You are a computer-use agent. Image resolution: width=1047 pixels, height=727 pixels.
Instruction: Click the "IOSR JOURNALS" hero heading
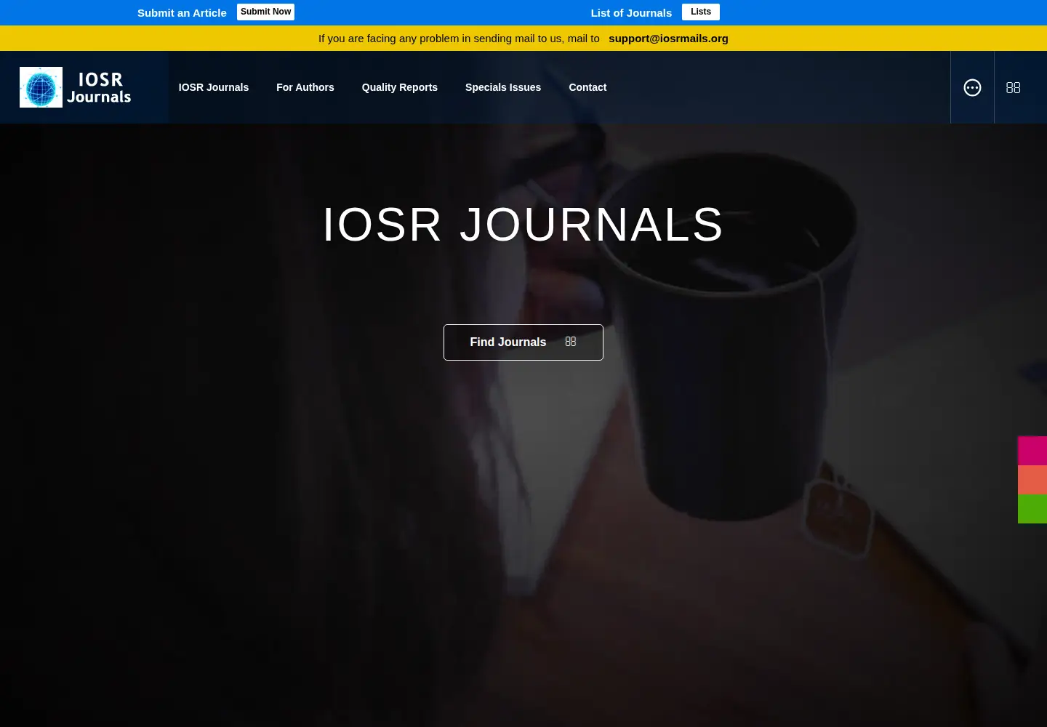coord(523,224)
